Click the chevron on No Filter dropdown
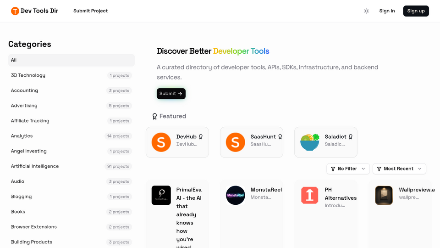The image size is (440, 248). pos(363,169)
